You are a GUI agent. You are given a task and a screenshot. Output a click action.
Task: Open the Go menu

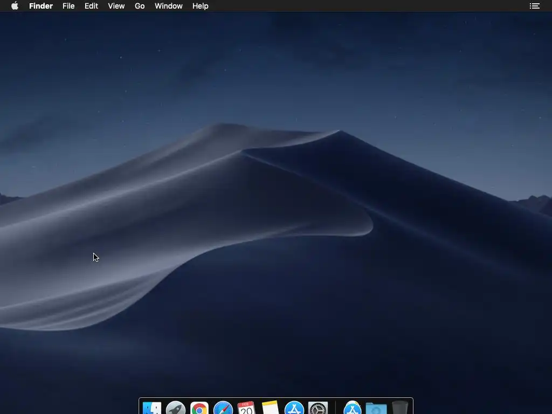[x=140, y=6]
